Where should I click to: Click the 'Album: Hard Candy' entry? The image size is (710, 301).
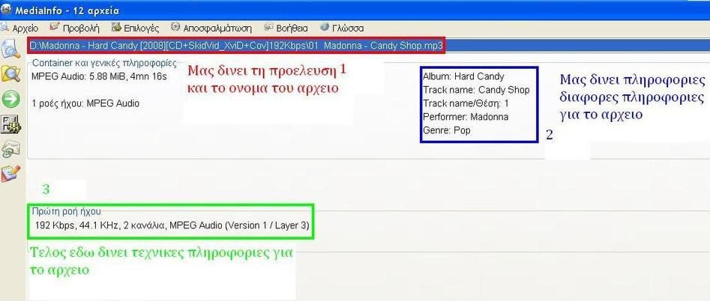click(463, 76)
